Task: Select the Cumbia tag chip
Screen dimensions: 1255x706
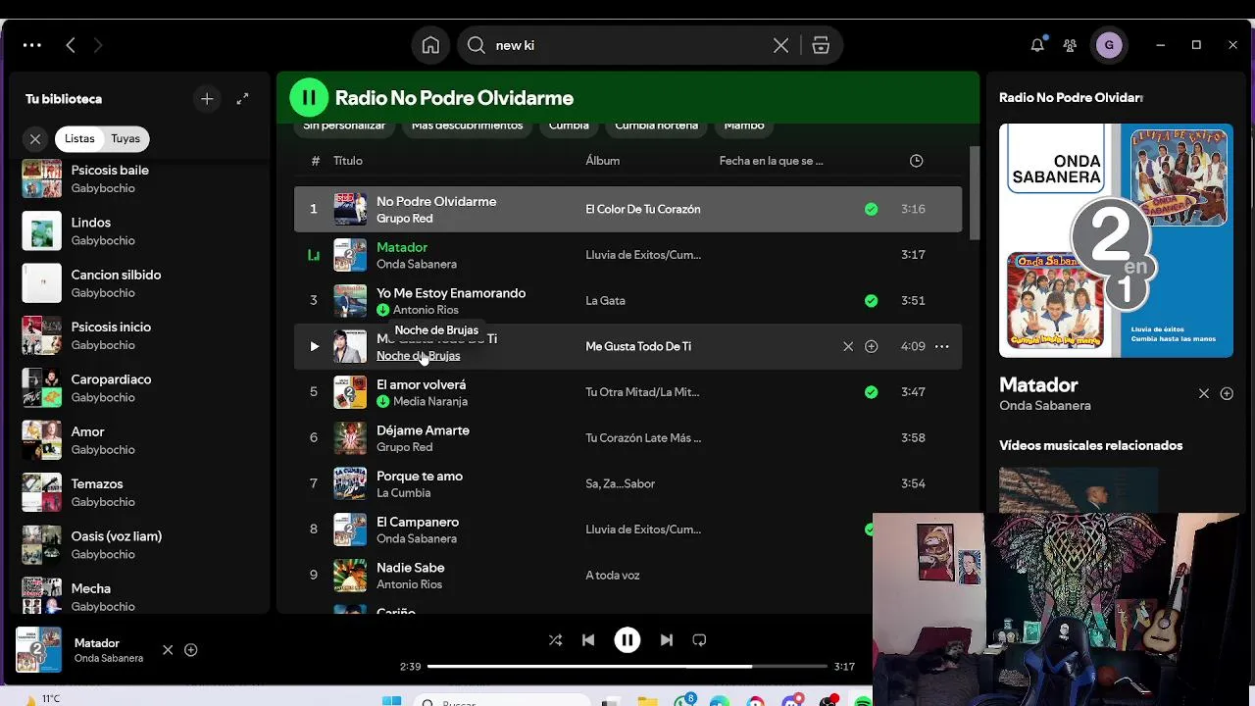Action: pyautogui.click(x=569, y=126)
